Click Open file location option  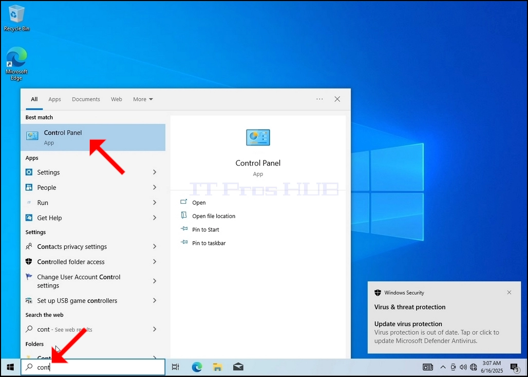(214, 216)
